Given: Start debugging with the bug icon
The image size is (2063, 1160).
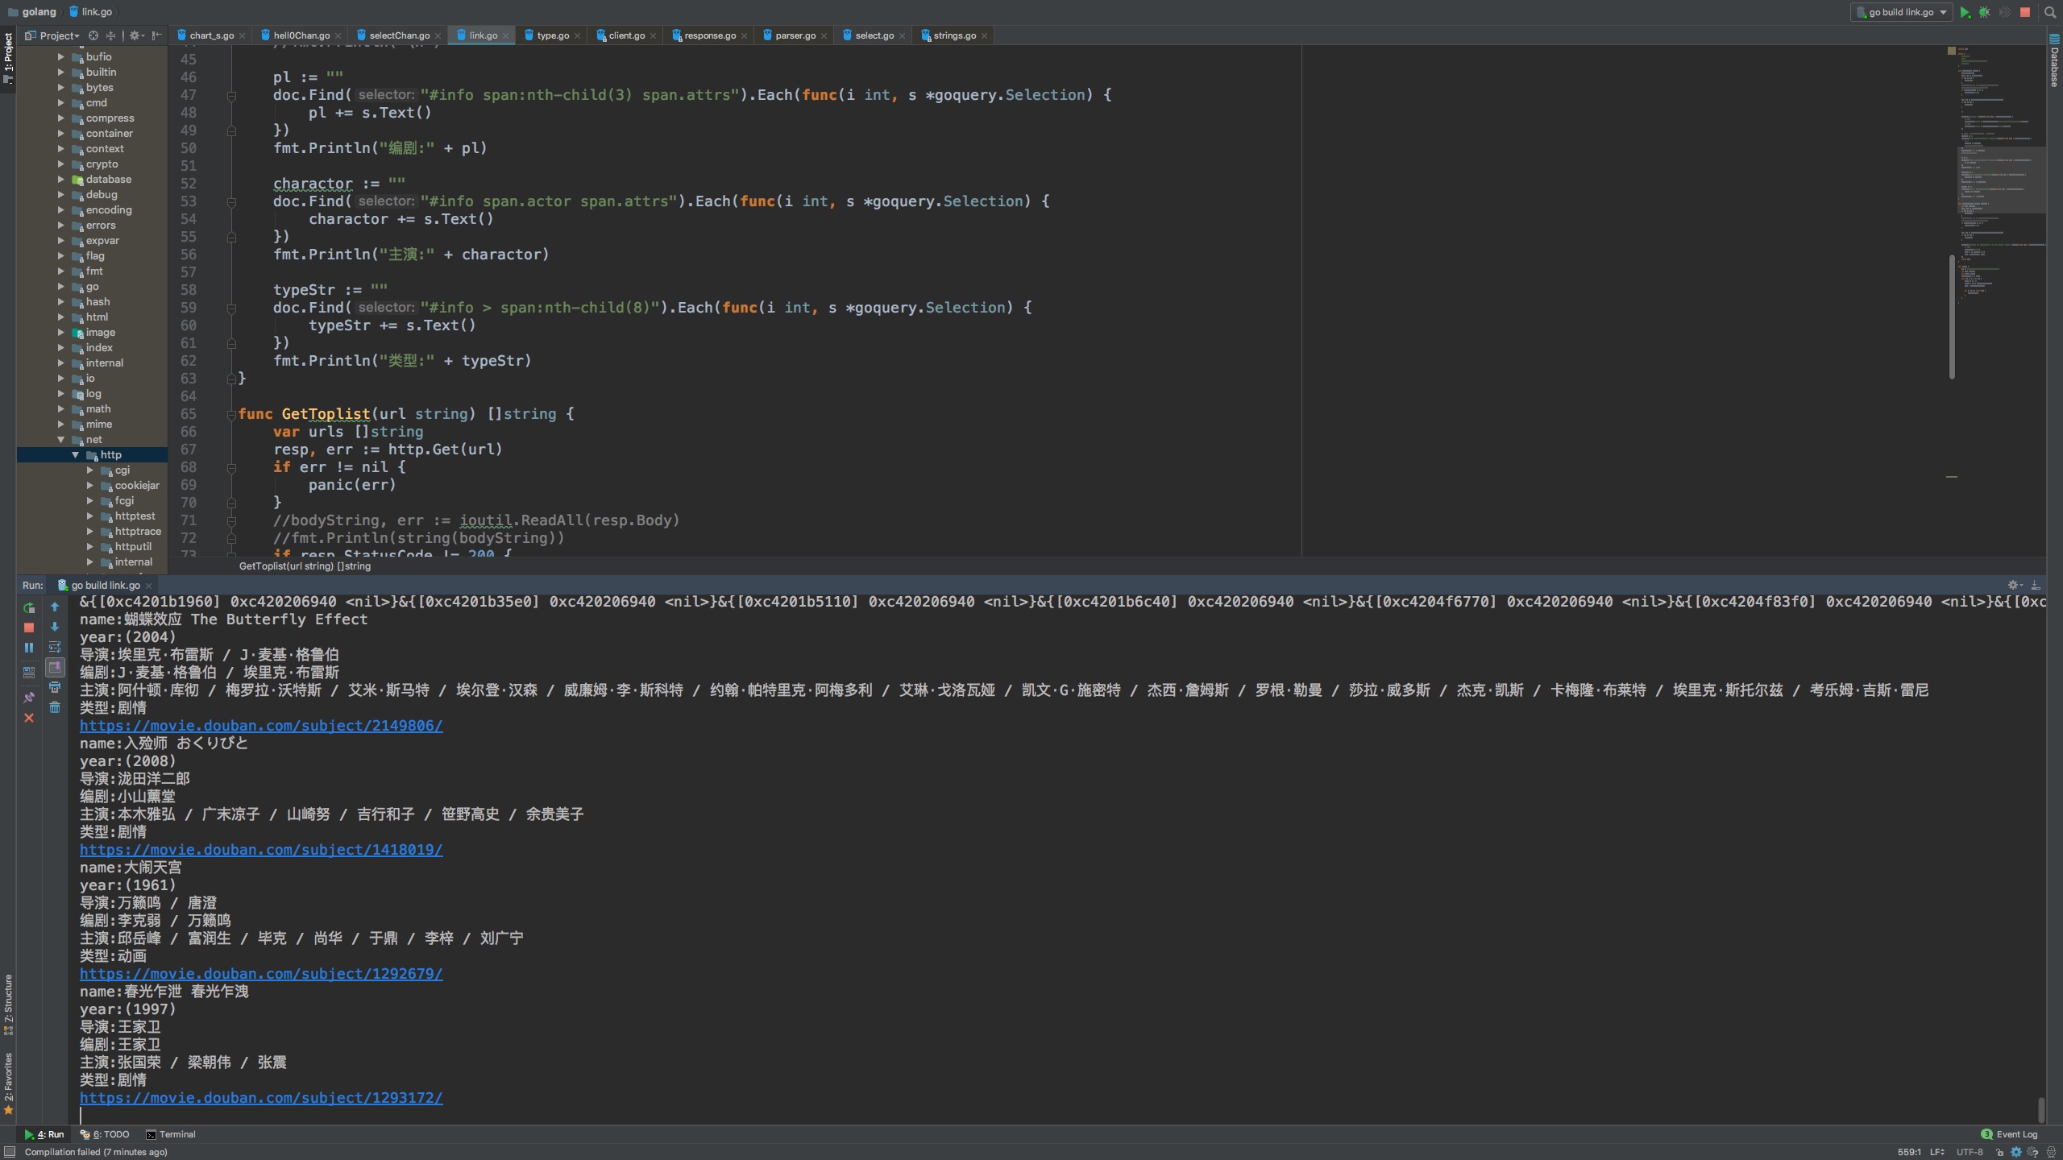Looking at the screenshot, I should pyautogui.click(x=1985, y=12).
